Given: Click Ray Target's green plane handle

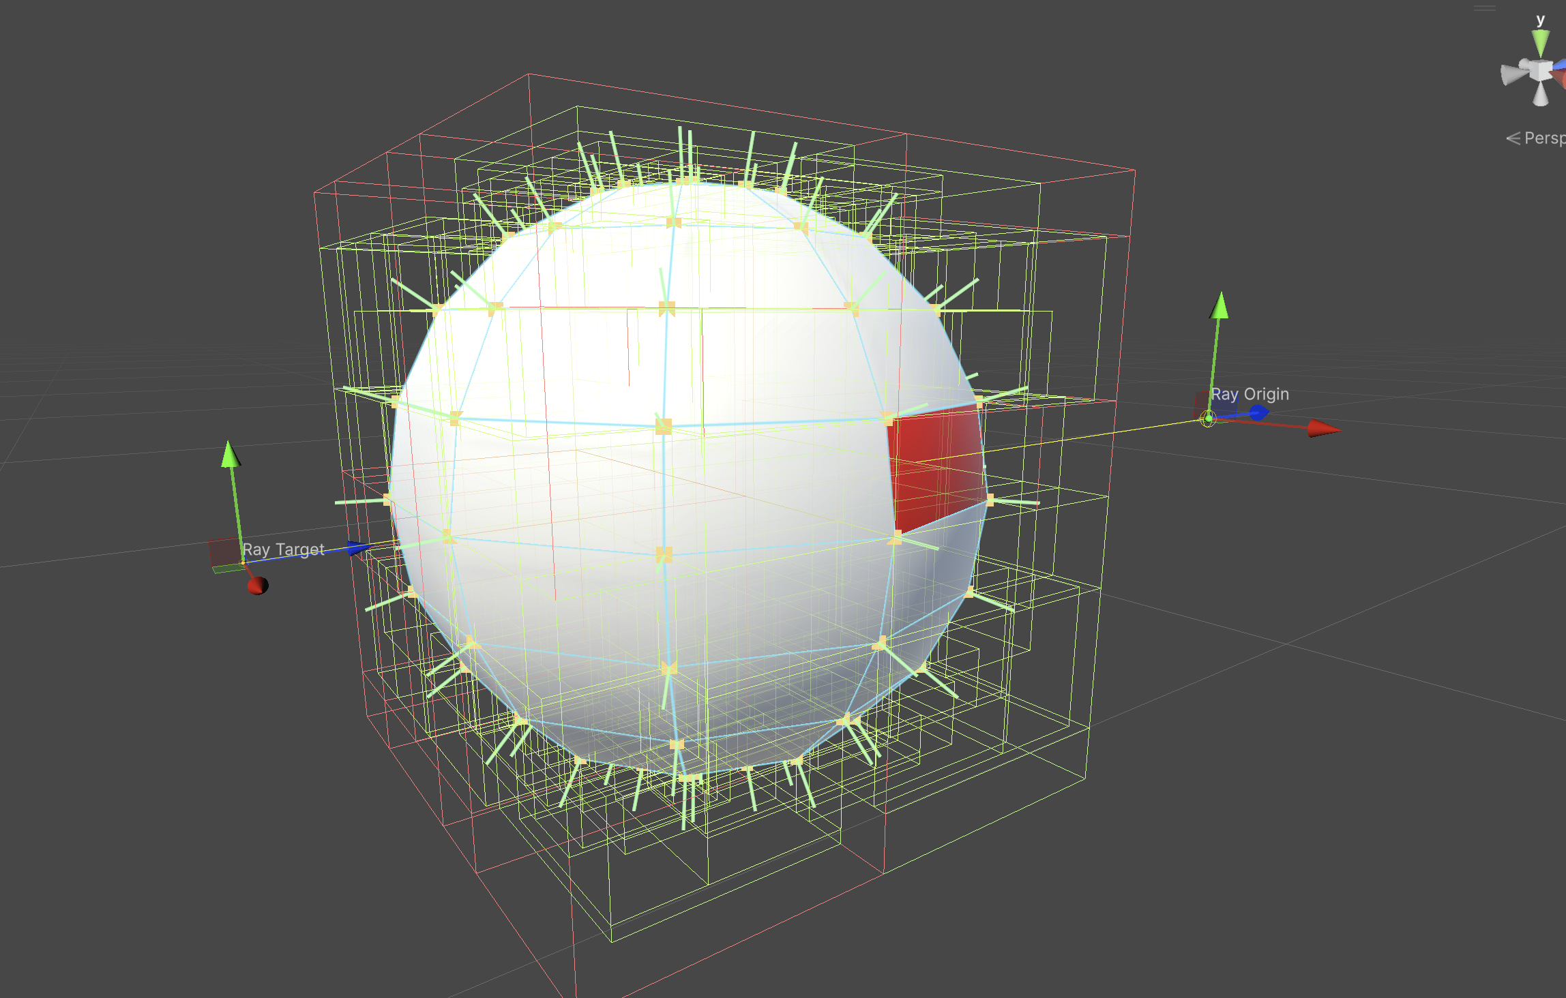Looking at the screenshot, I should [227, 569].
